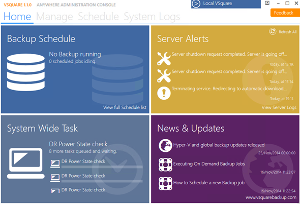
Task: Open the Schedule tab
Action: [x=98, y=17]
